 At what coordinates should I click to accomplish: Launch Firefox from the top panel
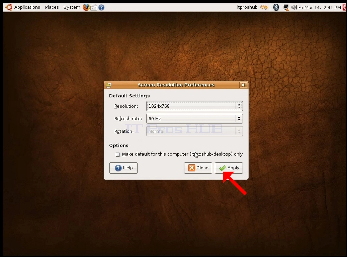(86, 7)
